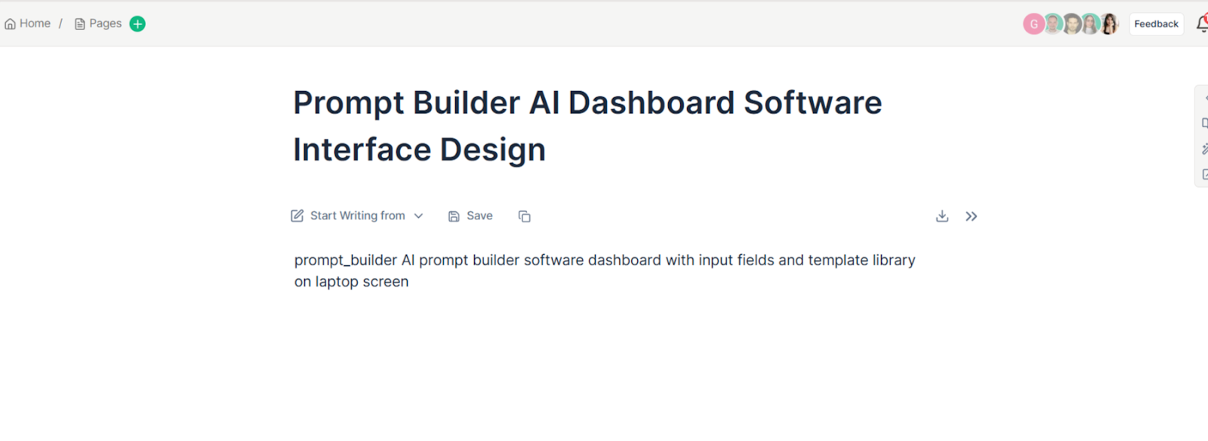Click the copy content icon
The width and height of the screenshot is (1208, 441).
pyautogui.click(x=525, y=216)
